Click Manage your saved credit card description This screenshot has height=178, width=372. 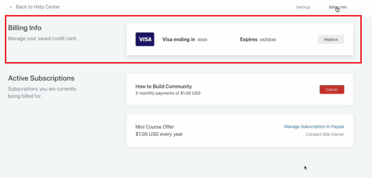tap(42, 38)
